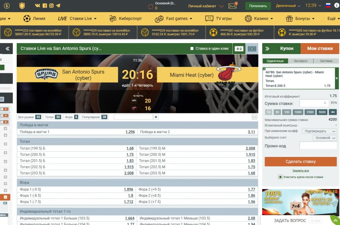340x225 pixels.
Task: Clear stake amount with backspace arrow button
Action: (x=332, y=112)
